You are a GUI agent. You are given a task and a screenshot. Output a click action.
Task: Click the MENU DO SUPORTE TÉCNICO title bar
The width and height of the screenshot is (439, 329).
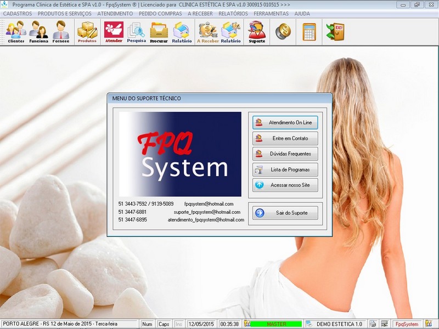219,99
